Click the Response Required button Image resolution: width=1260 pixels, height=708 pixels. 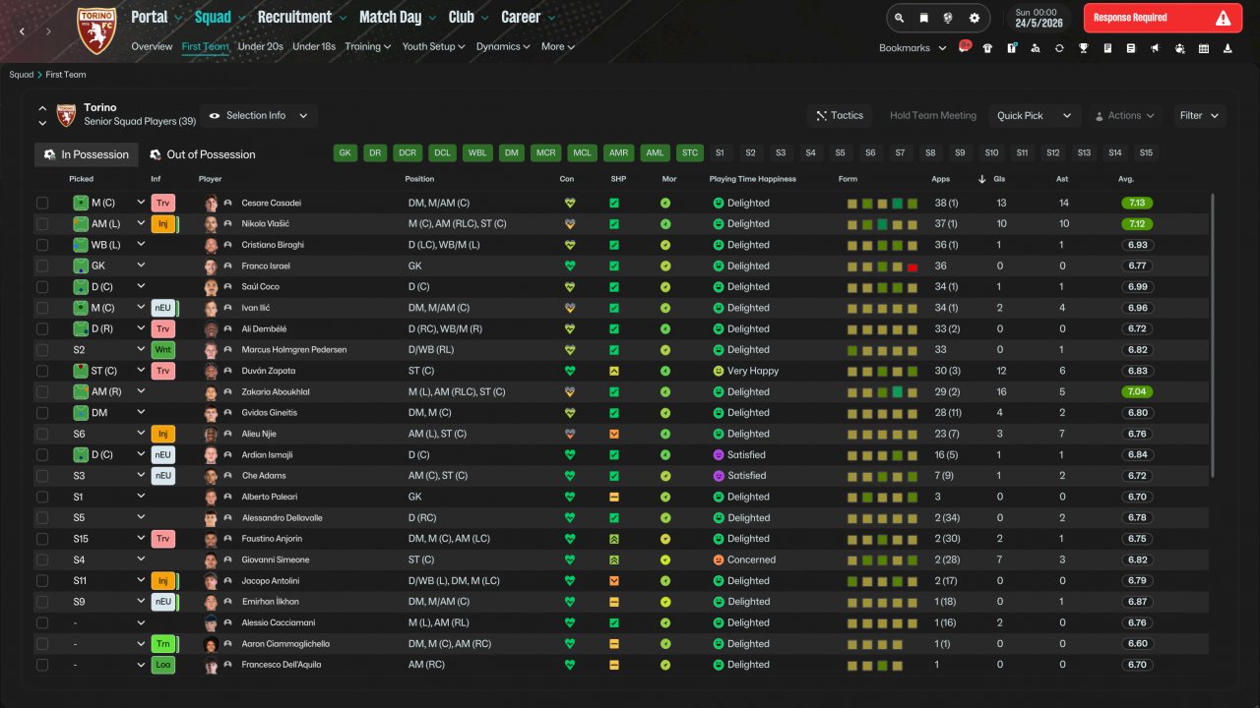[x=1164, y=18]
